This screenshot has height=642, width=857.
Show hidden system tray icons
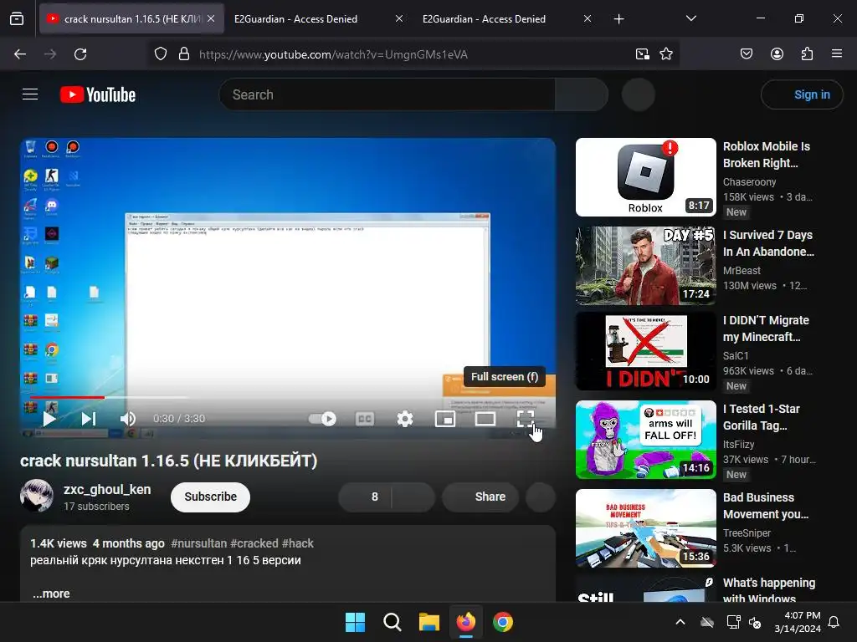680,622
